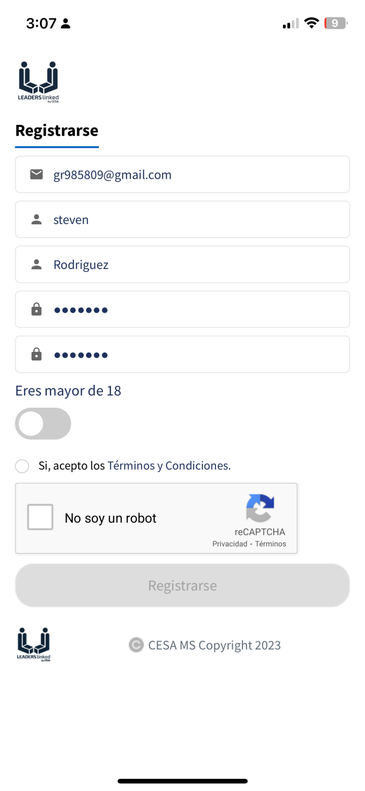Click the lock icon in confirm password field
This screenshot has height=791, width=365.
click(36, 354)
